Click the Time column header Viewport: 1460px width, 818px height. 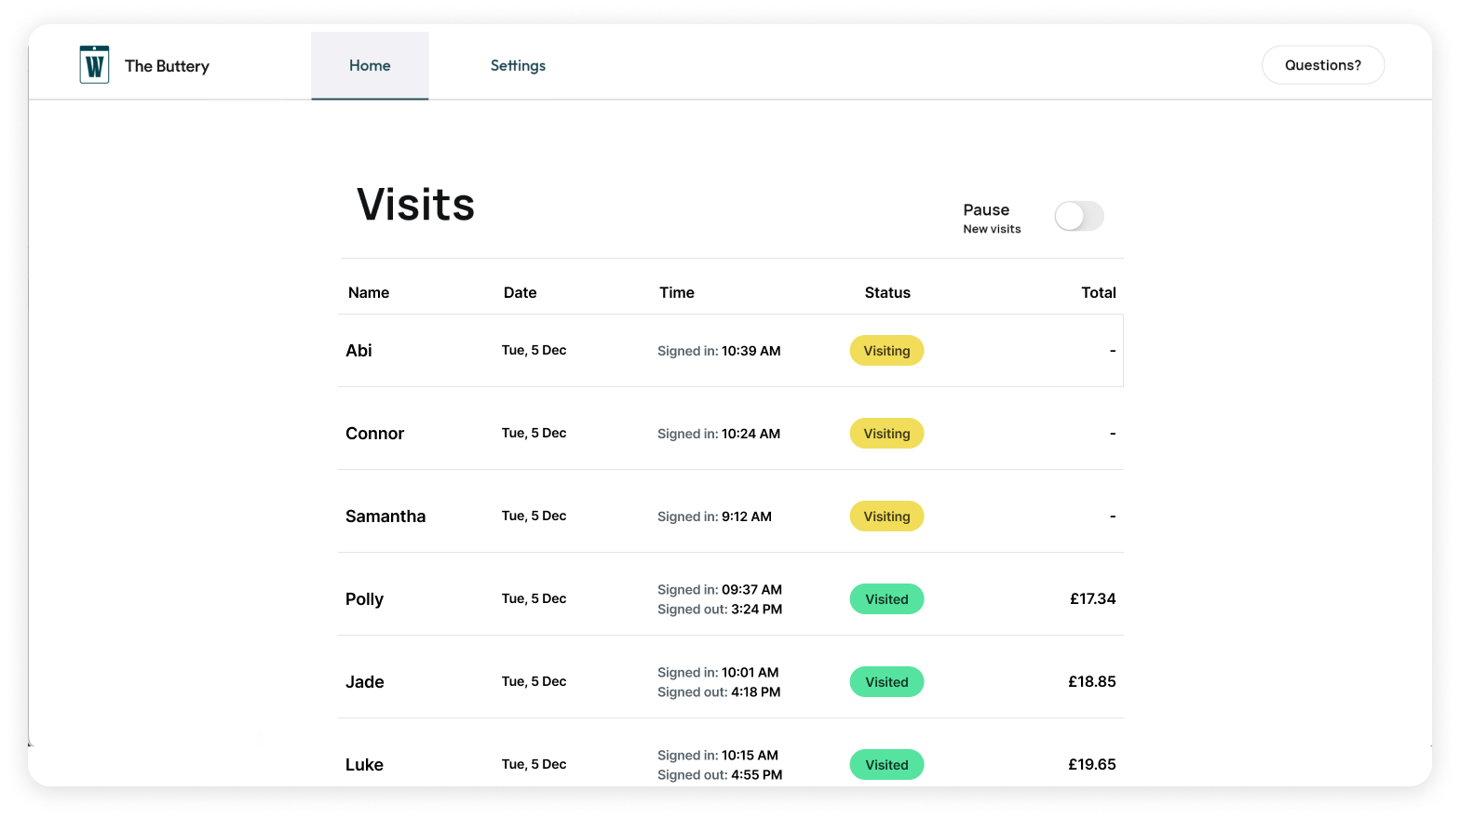click(677, 292)
